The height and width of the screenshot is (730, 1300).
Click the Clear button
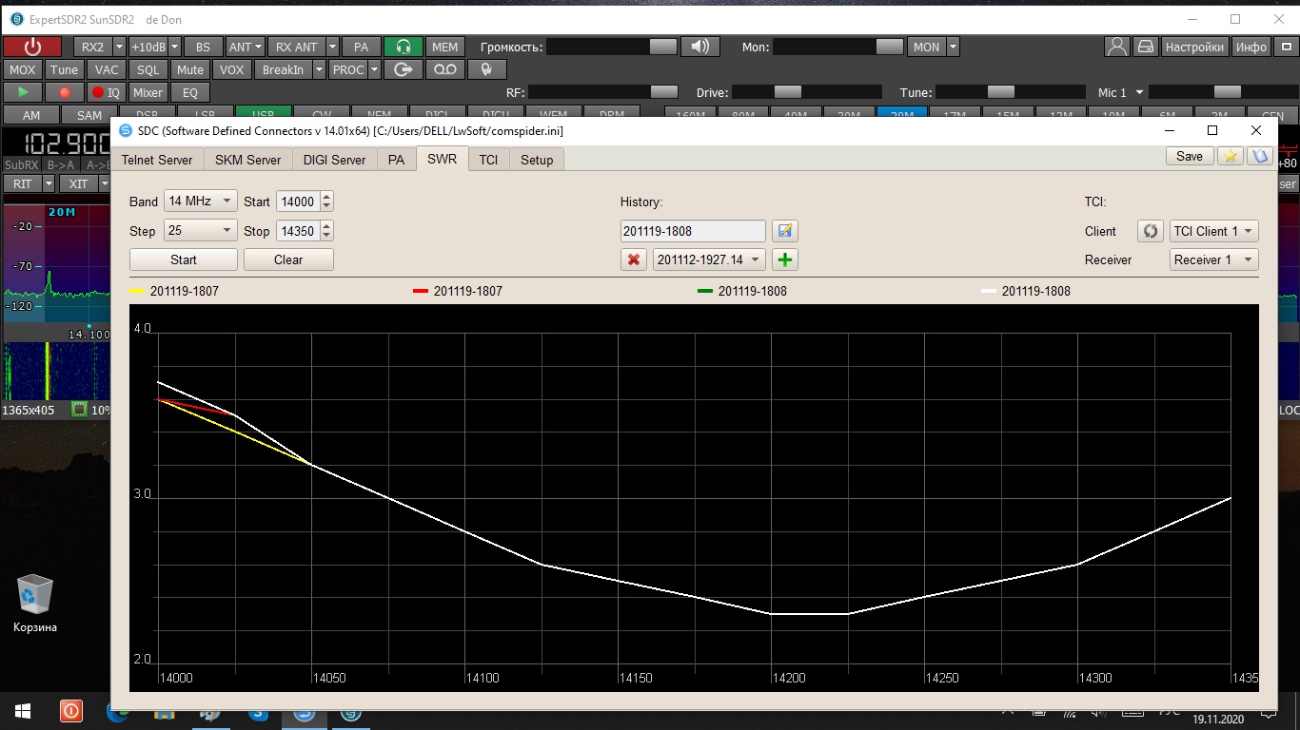[288, 259]
